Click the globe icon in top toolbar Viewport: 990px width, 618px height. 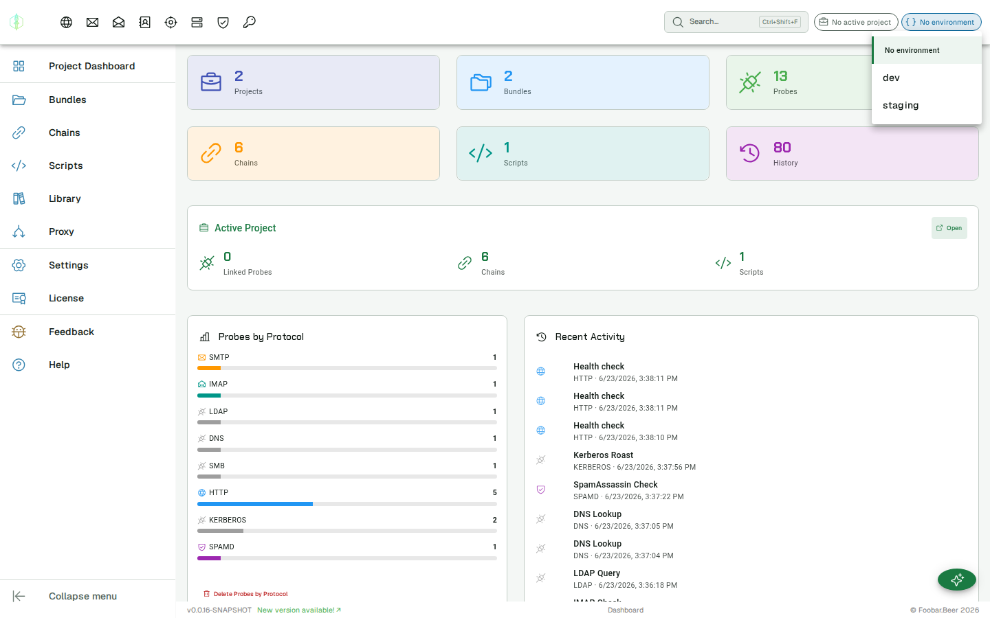[x=67, y=23]
